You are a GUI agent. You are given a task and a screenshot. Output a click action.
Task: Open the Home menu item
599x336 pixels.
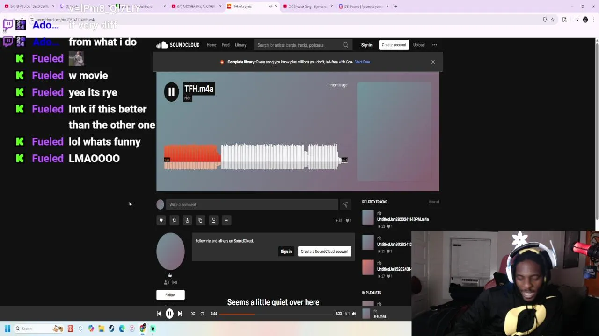coord(212,45)
